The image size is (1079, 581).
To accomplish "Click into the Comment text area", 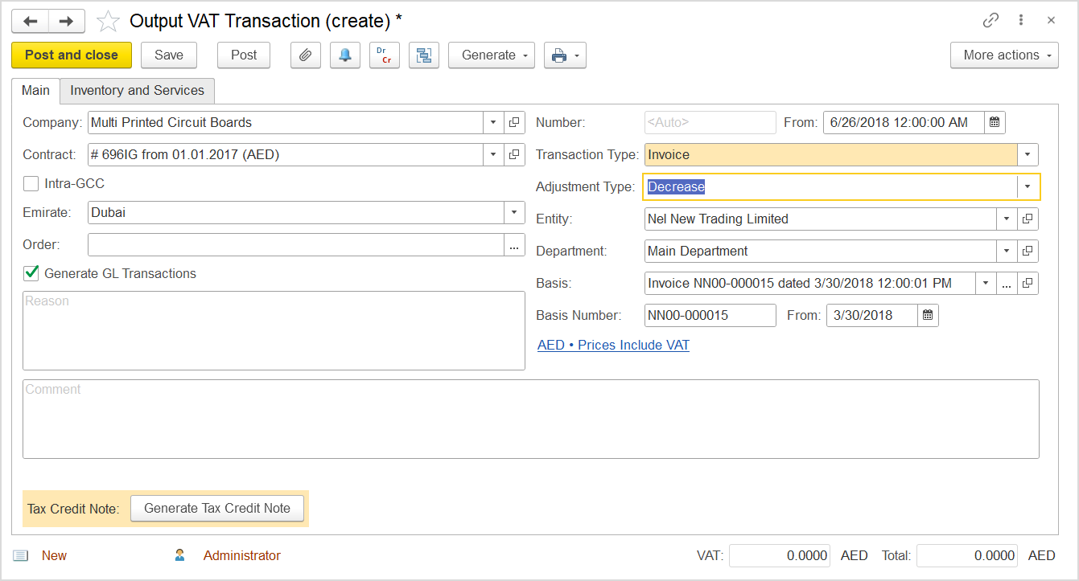I will click(x=531, y=419).
